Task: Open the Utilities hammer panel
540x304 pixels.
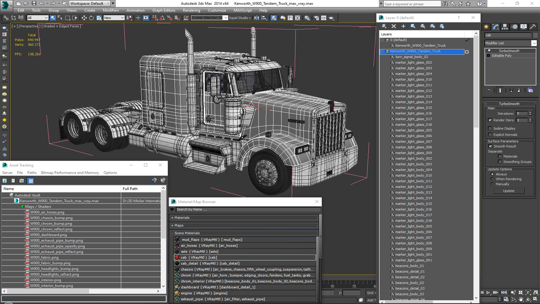Action: tap(533, 27)
